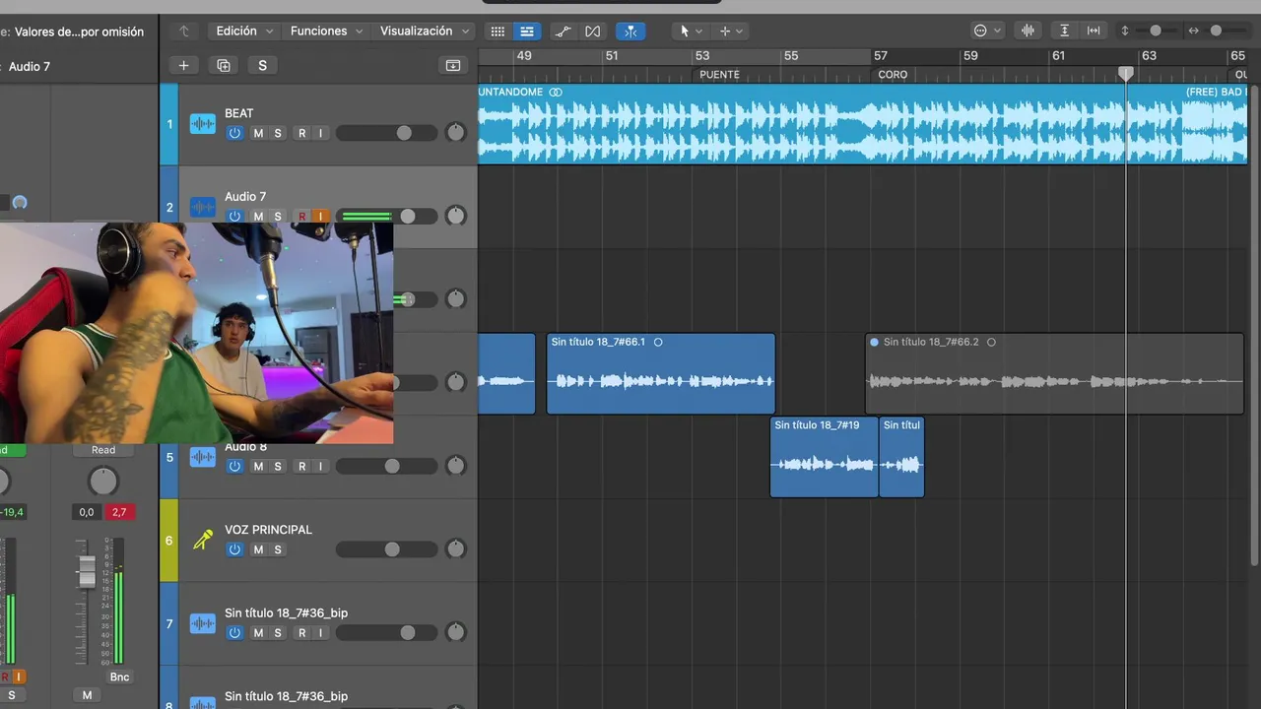Open the Funciones menu

(326, 32)
